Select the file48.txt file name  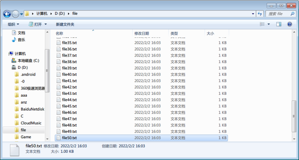pos(69,125)
